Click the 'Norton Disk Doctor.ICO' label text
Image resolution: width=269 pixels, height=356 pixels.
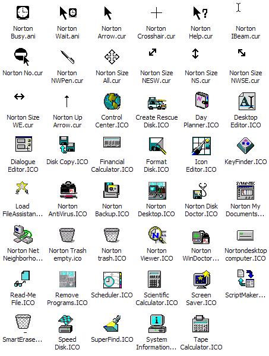pos(201,210)
